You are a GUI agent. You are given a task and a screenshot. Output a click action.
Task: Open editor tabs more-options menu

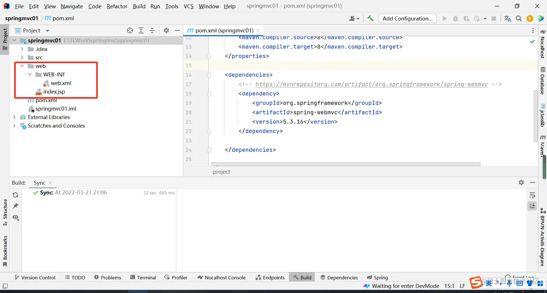(533, 30)
